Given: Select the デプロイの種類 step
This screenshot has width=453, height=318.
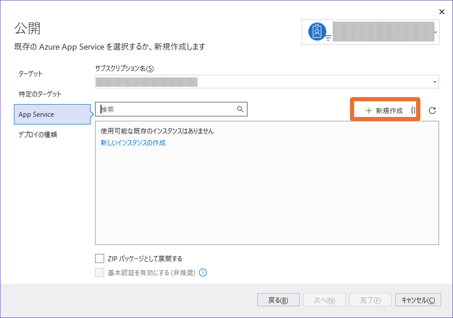Looking at the screenshot, I should tap(38, 134).
